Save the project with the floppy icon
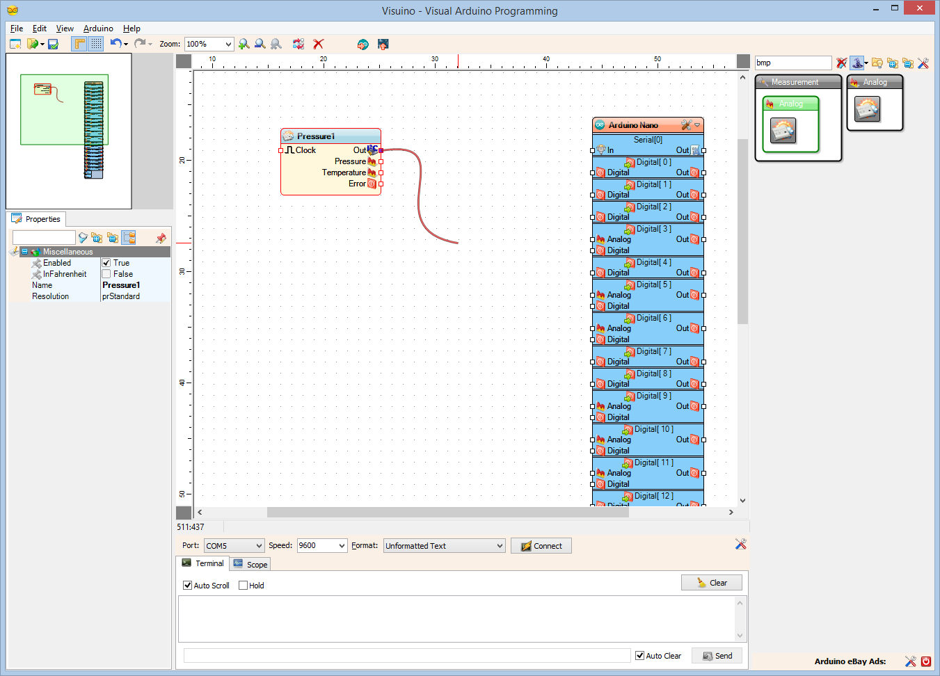This screenshot has height=676, width=940. point(53,44)
